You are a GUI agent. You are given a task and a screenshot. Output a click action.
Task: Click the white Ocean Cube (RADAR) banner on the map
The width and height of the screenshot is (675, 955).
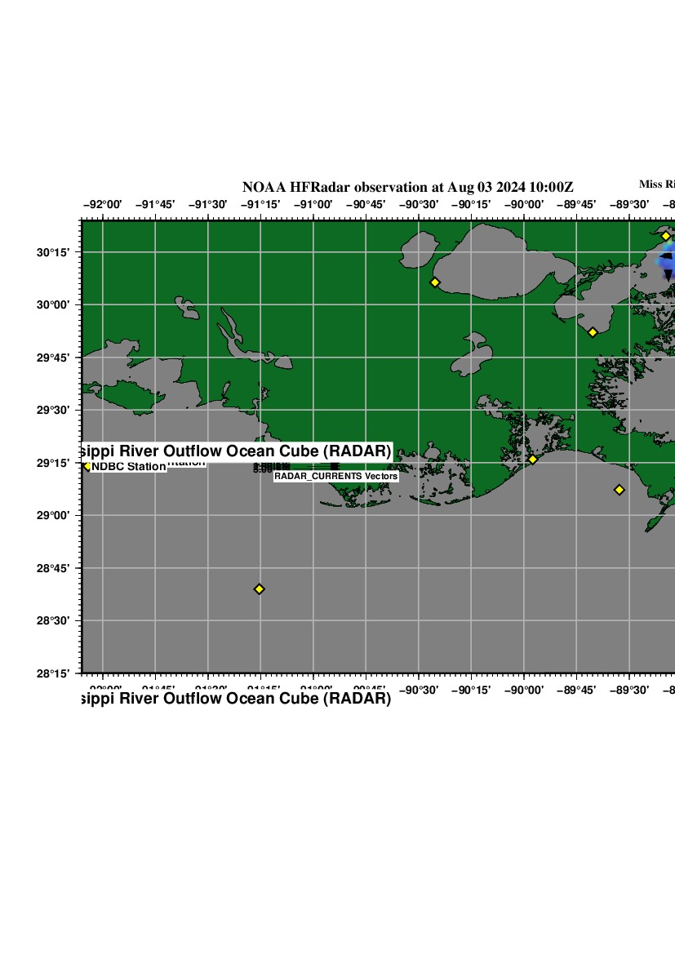[237, 451]
